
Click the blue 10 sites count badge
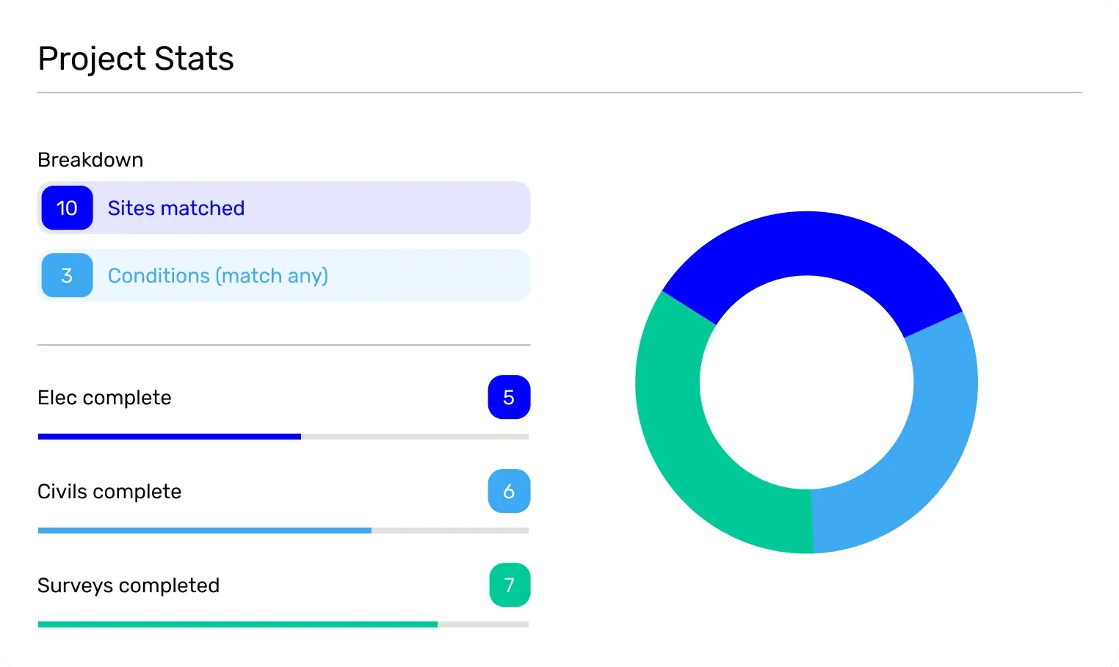67,208
